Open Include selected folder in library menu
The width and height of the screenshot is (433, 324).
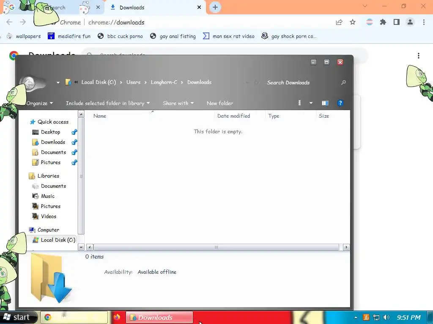coord(108,103)
